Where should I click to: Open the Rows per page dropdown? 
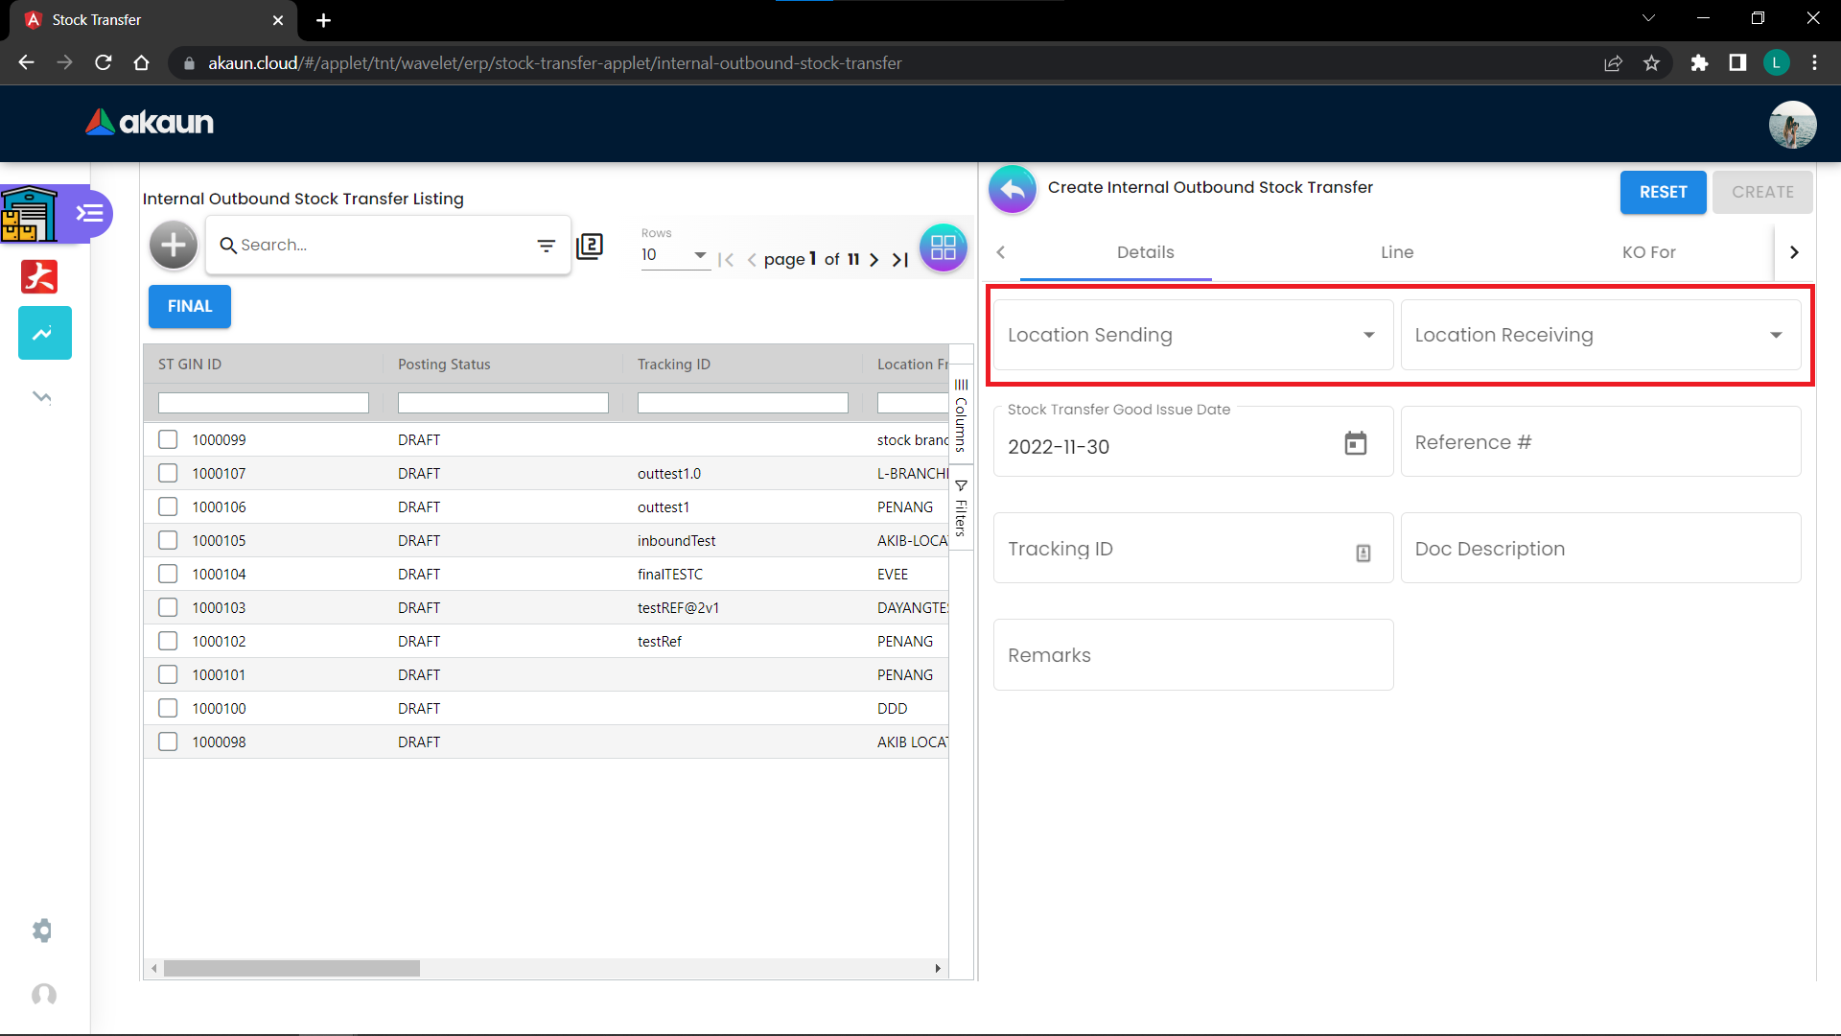tap(675, 254)
